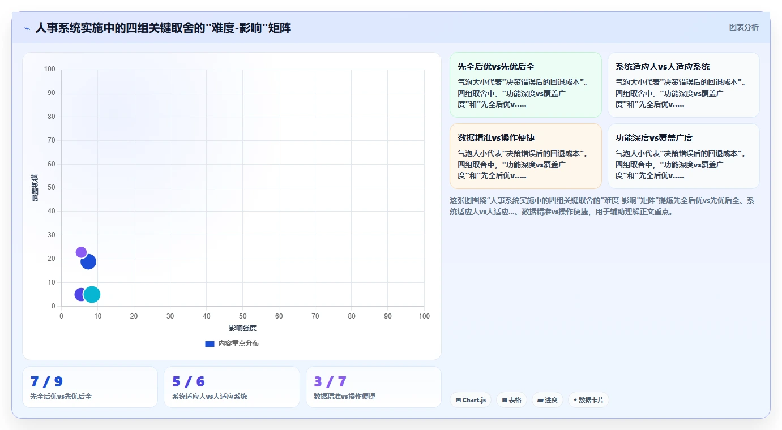Select the blue bubble near value 19
The image size is (782, 430).
coord(88,261)
